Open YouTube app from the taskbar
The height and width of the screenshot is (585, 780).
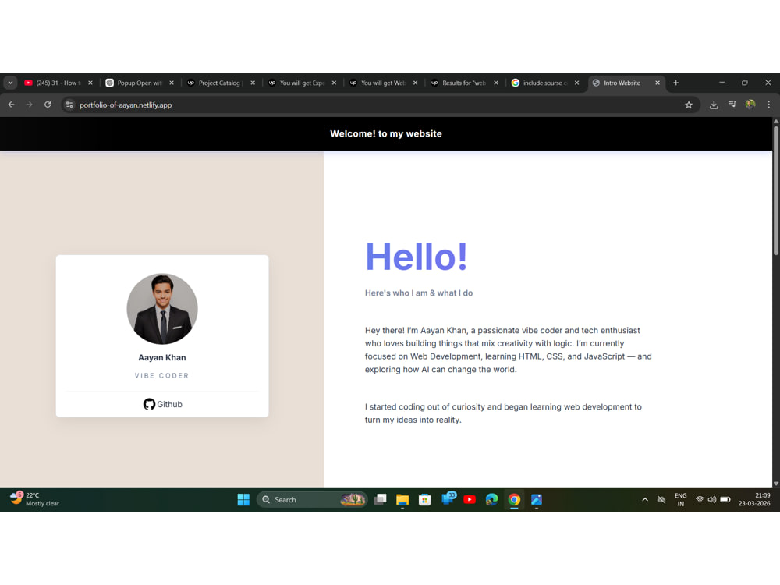469,499
